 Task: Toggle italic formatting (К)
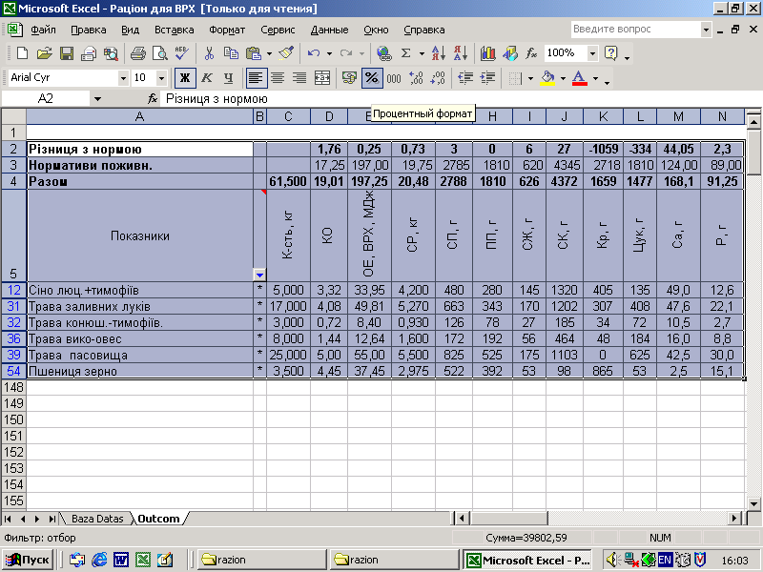(x=206, y=77)
